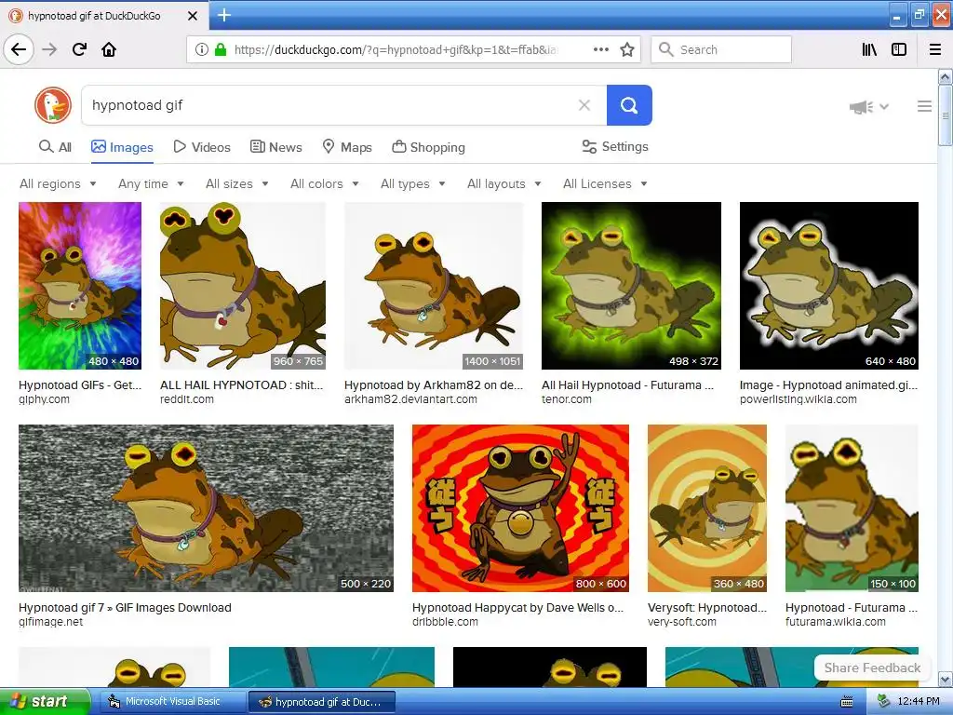
Task: Switch to the All results tab
Action: tap(55, 147)
